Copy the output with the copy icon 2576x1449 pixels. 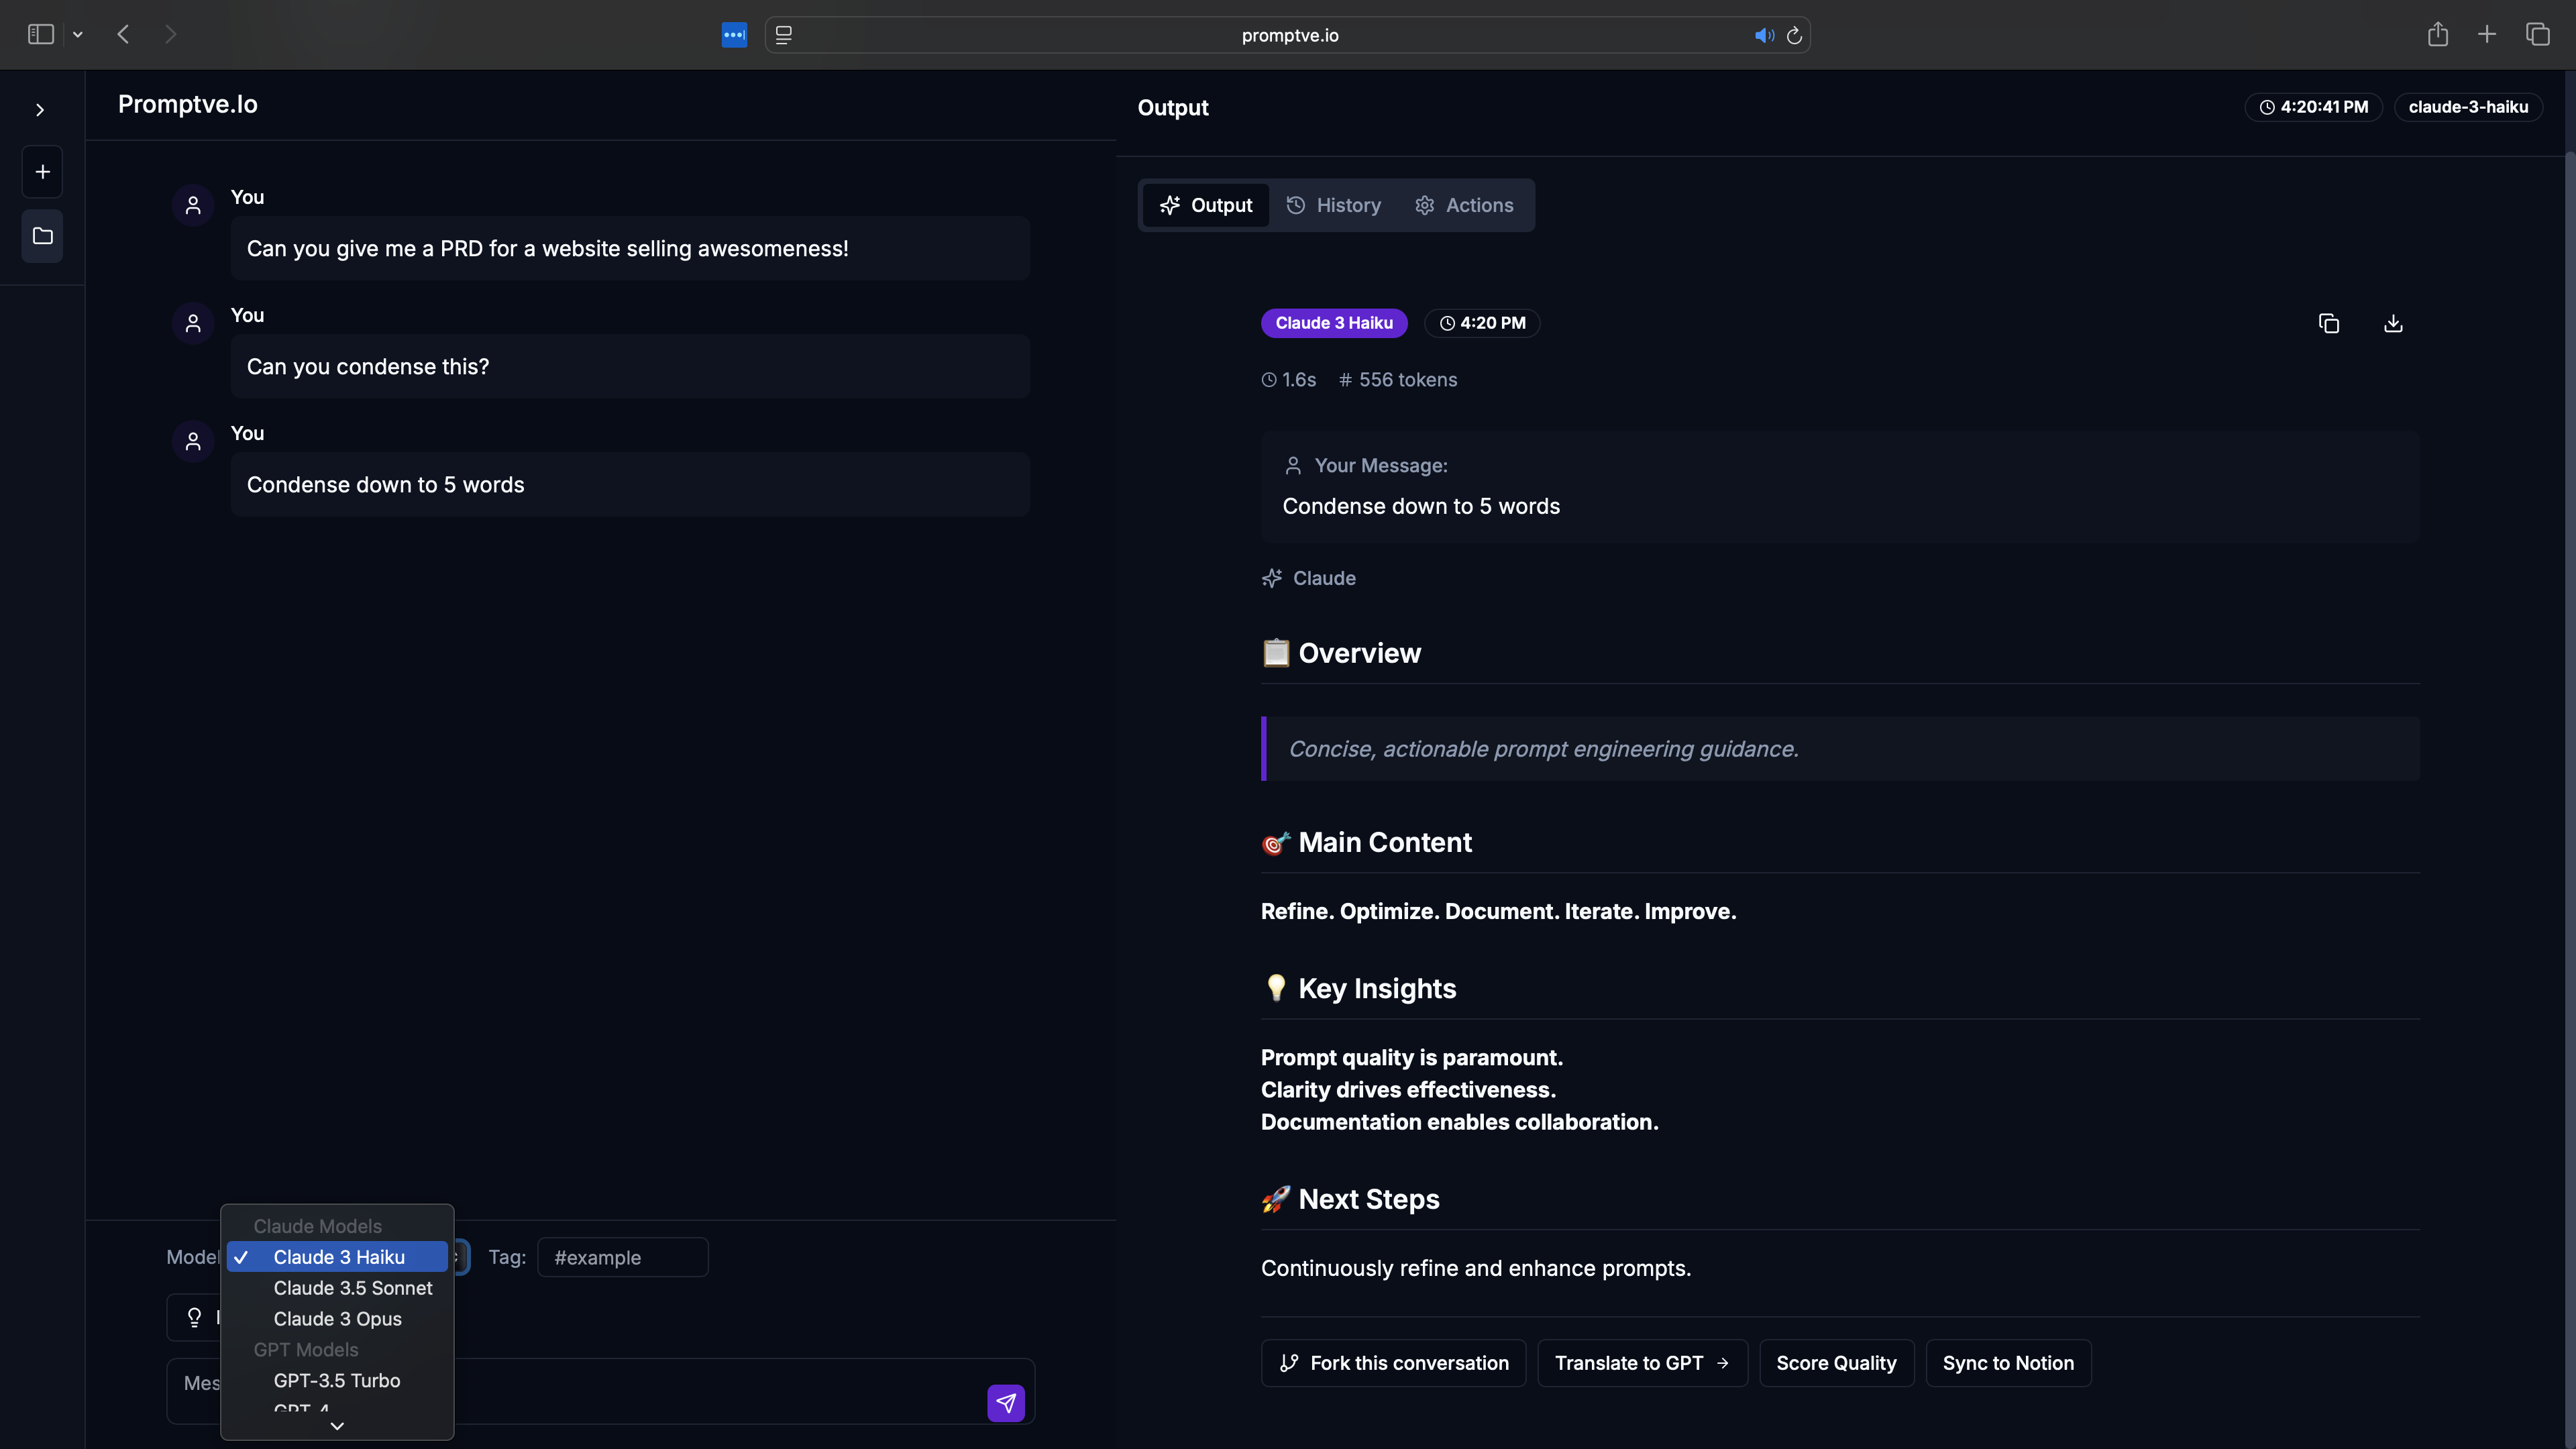[x=2328, y=323]
